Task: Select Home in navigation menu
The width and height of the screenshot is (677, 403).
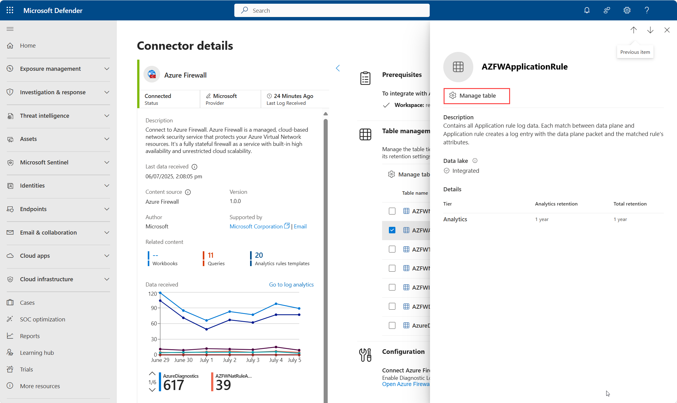Action: point(28,45)
